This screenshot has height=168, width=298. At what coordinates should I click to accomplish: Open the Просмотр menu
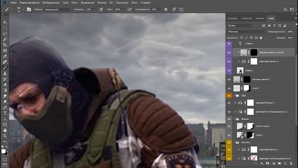pyautogui.click(x=122, y=3)
